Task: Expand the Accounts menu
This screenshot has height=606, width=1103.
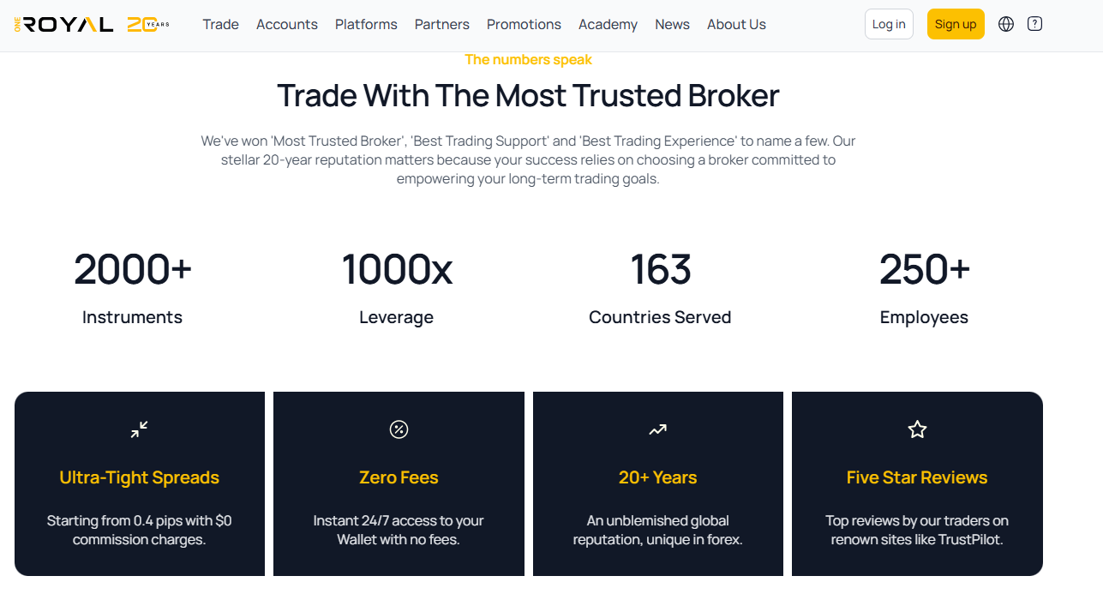Action: click(287, 24)
